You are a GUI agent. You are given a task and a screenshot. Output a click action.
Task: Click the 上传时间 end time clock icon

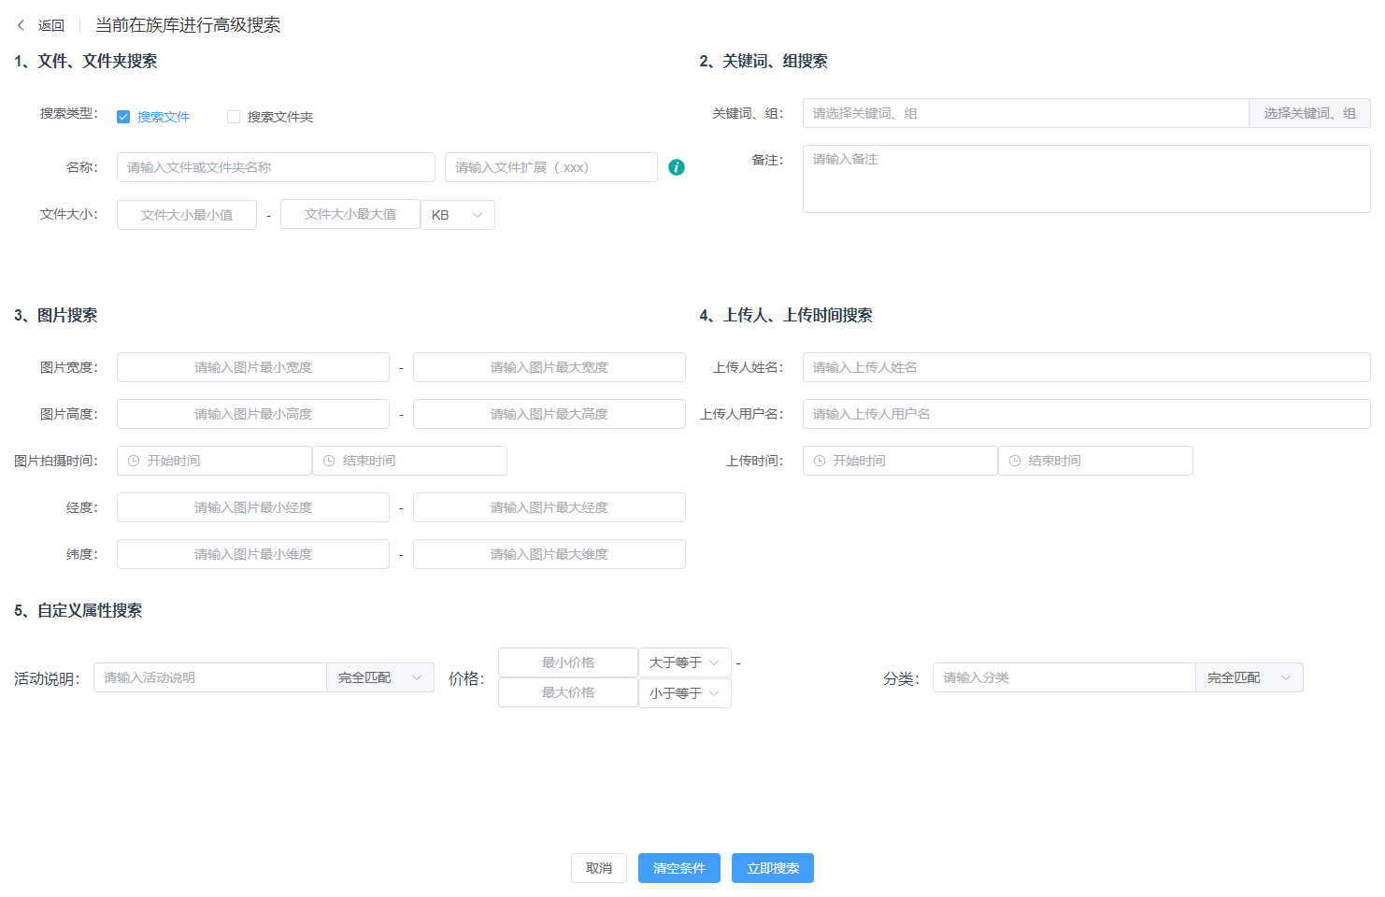click(1015, 460)
